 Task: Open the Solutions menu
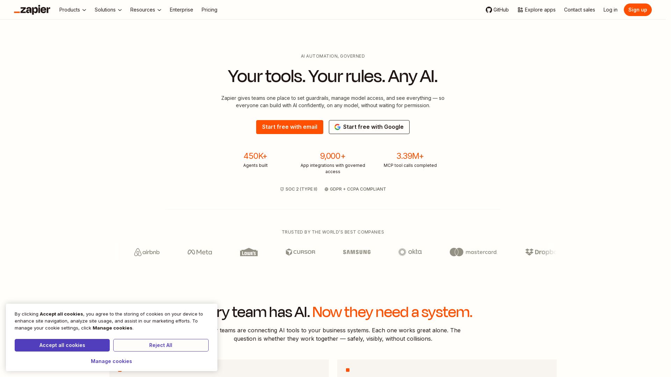point(108,10)
